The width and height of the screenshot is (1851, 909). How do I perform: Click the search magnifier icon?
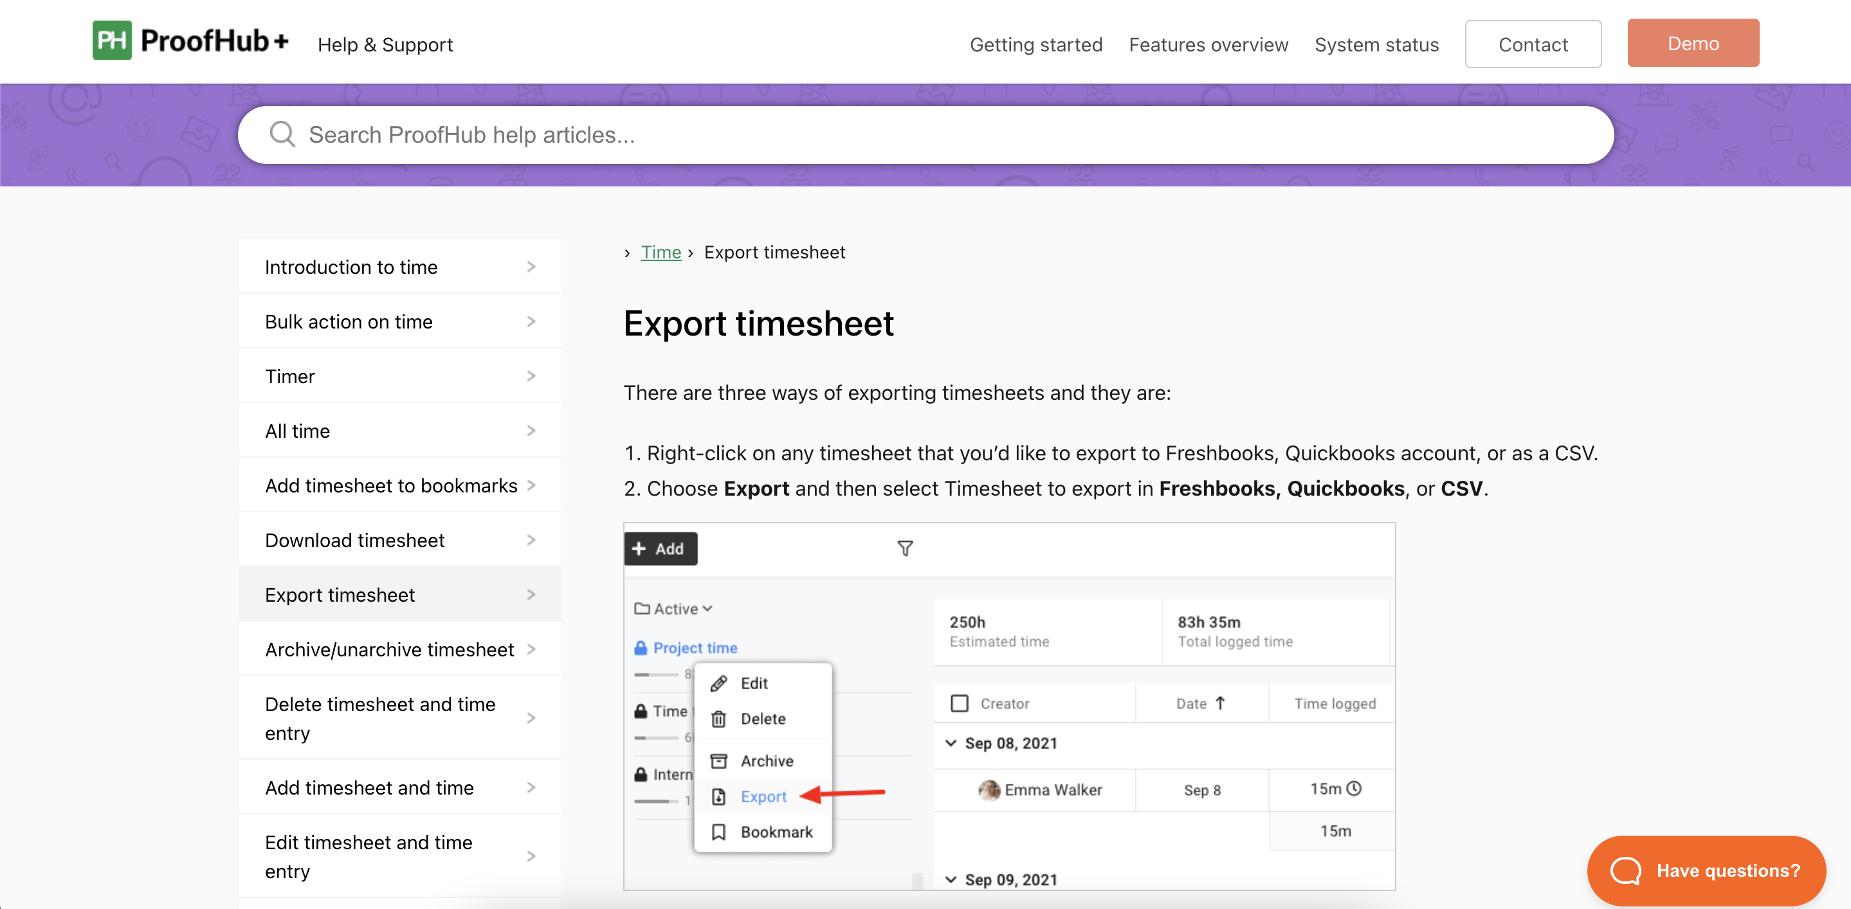tap(282, 134)
